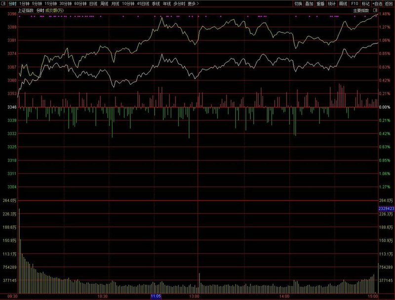Click the 11:05 time axis marker
The image size is (395, 300).
pos(156,296)
